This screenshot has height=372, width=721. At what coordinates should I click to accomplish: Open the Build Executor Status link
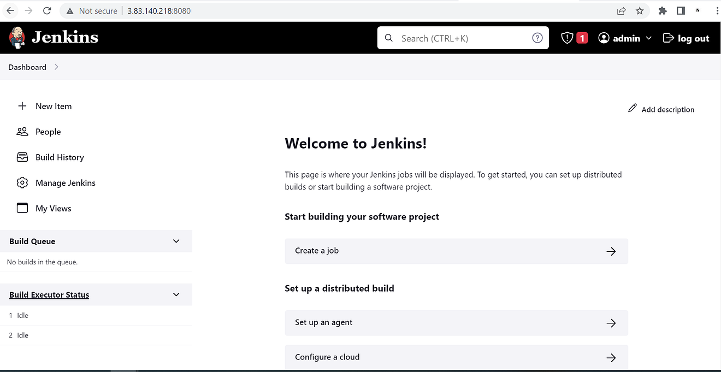coord(49,295)
